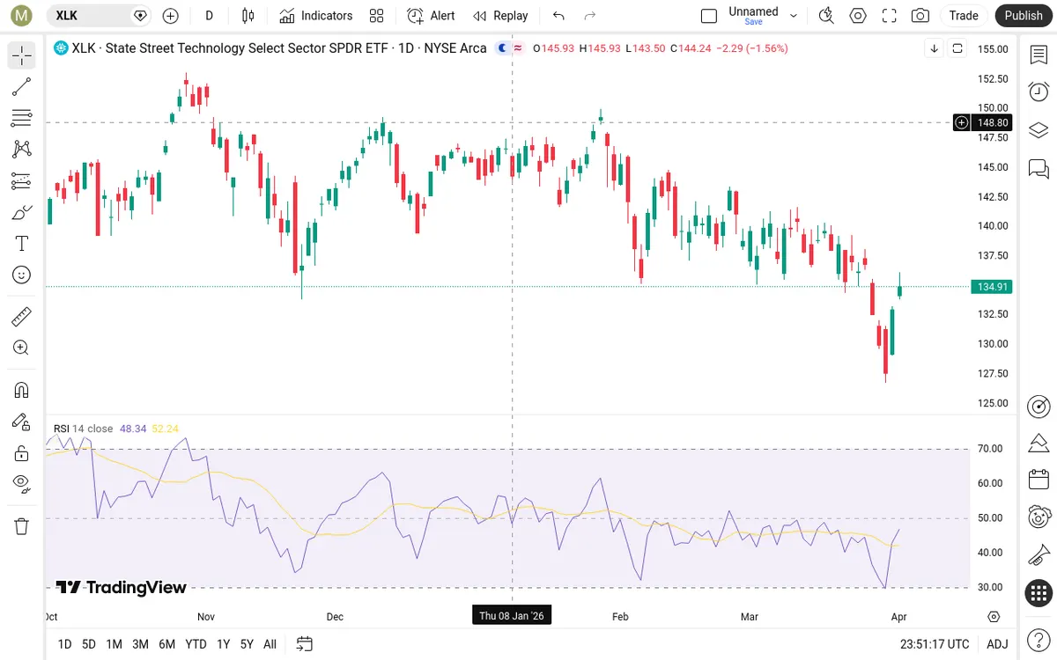This screenshot has height=660, width=1057.
Task: Switch time range to 5D
Action: (x=89, y=644)
